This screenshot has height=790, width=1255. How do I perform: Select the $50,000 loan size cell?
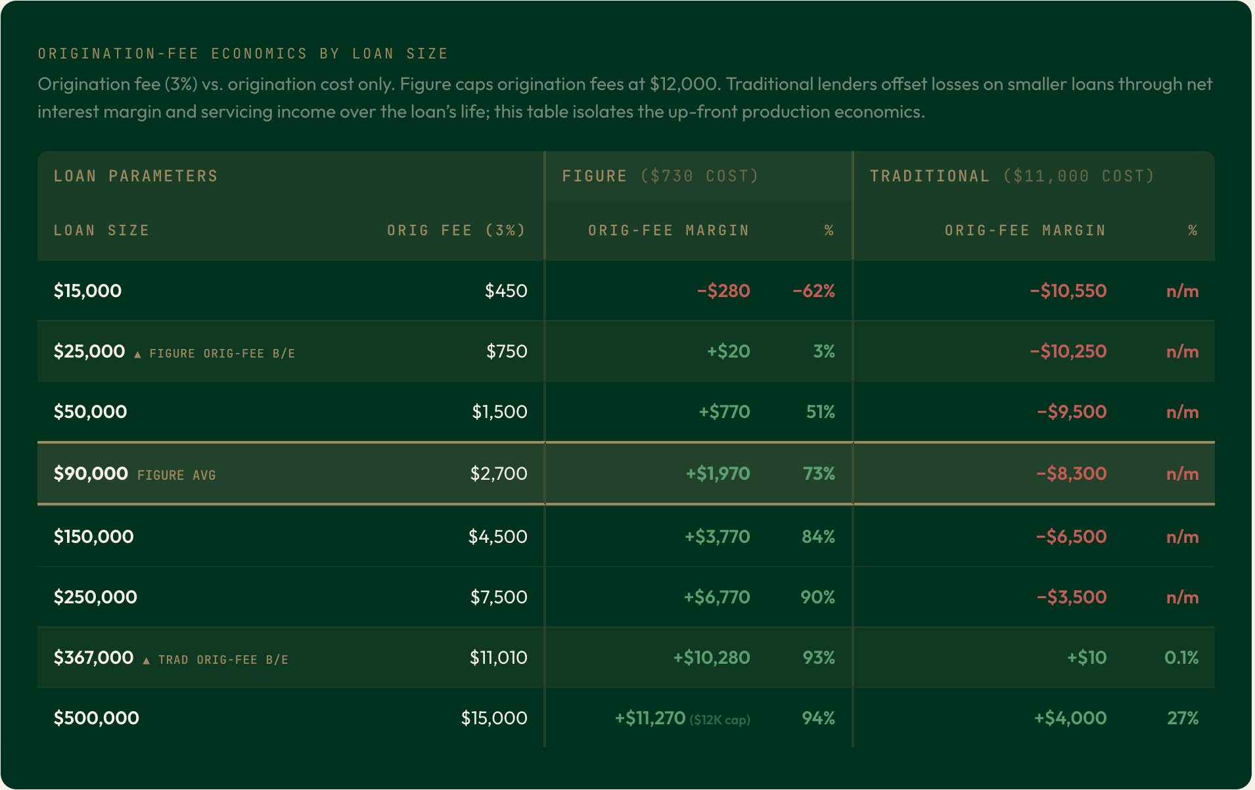(90, 411)
